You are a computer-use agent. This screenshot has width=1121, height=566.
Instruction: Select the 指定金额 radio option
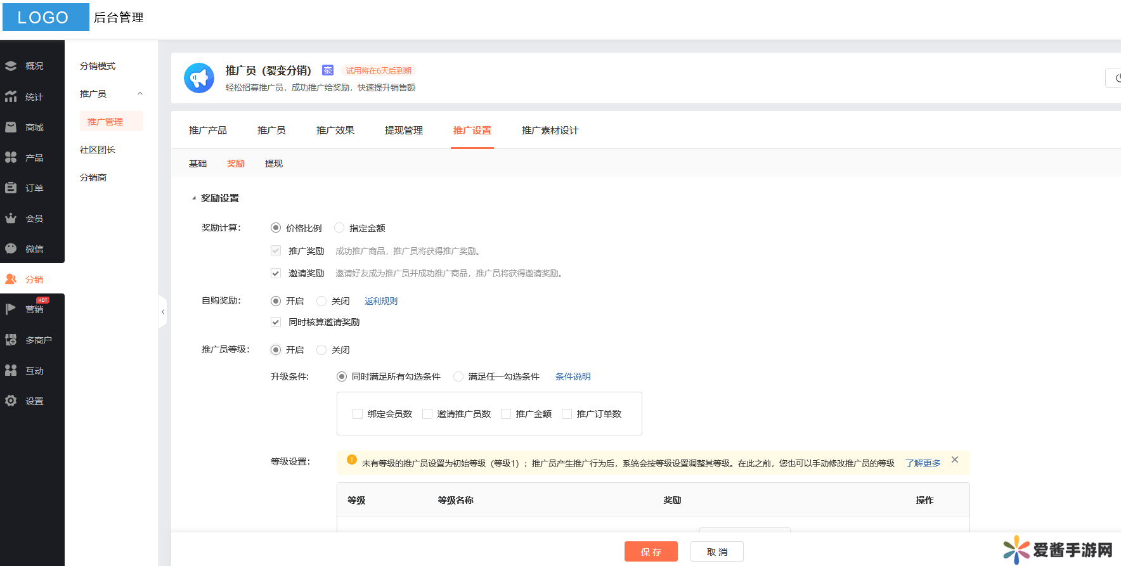[x=339, y=228]
